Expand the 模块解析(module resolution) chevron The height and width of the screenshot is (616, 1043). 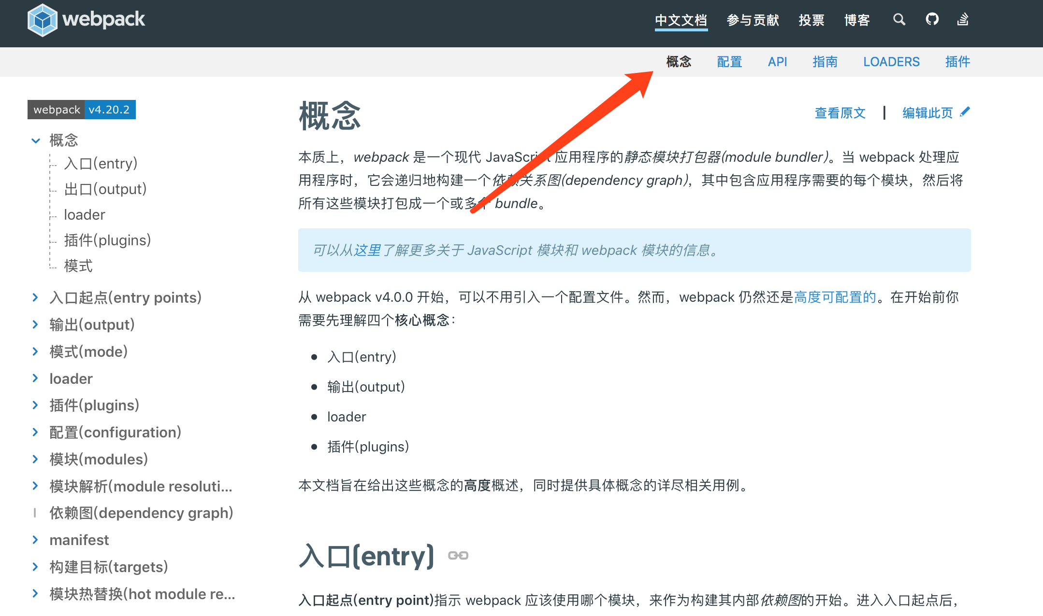click(x=35, y=486)
